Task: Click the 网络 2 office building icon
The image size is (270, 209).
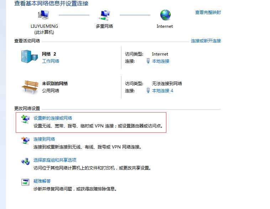Action: tap(30, 57)
